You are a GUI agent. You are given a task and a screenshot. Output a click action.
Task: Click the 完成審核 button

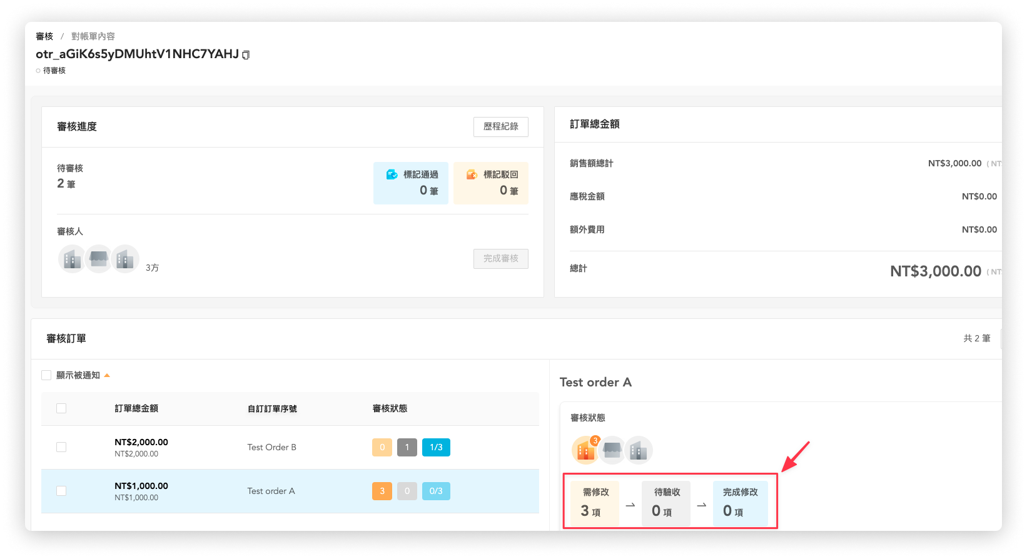(501, 258)
